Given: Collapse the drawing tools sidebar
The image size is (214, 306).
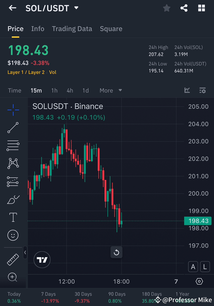Looking at the screenshot, I should click(x=25, y=253).
